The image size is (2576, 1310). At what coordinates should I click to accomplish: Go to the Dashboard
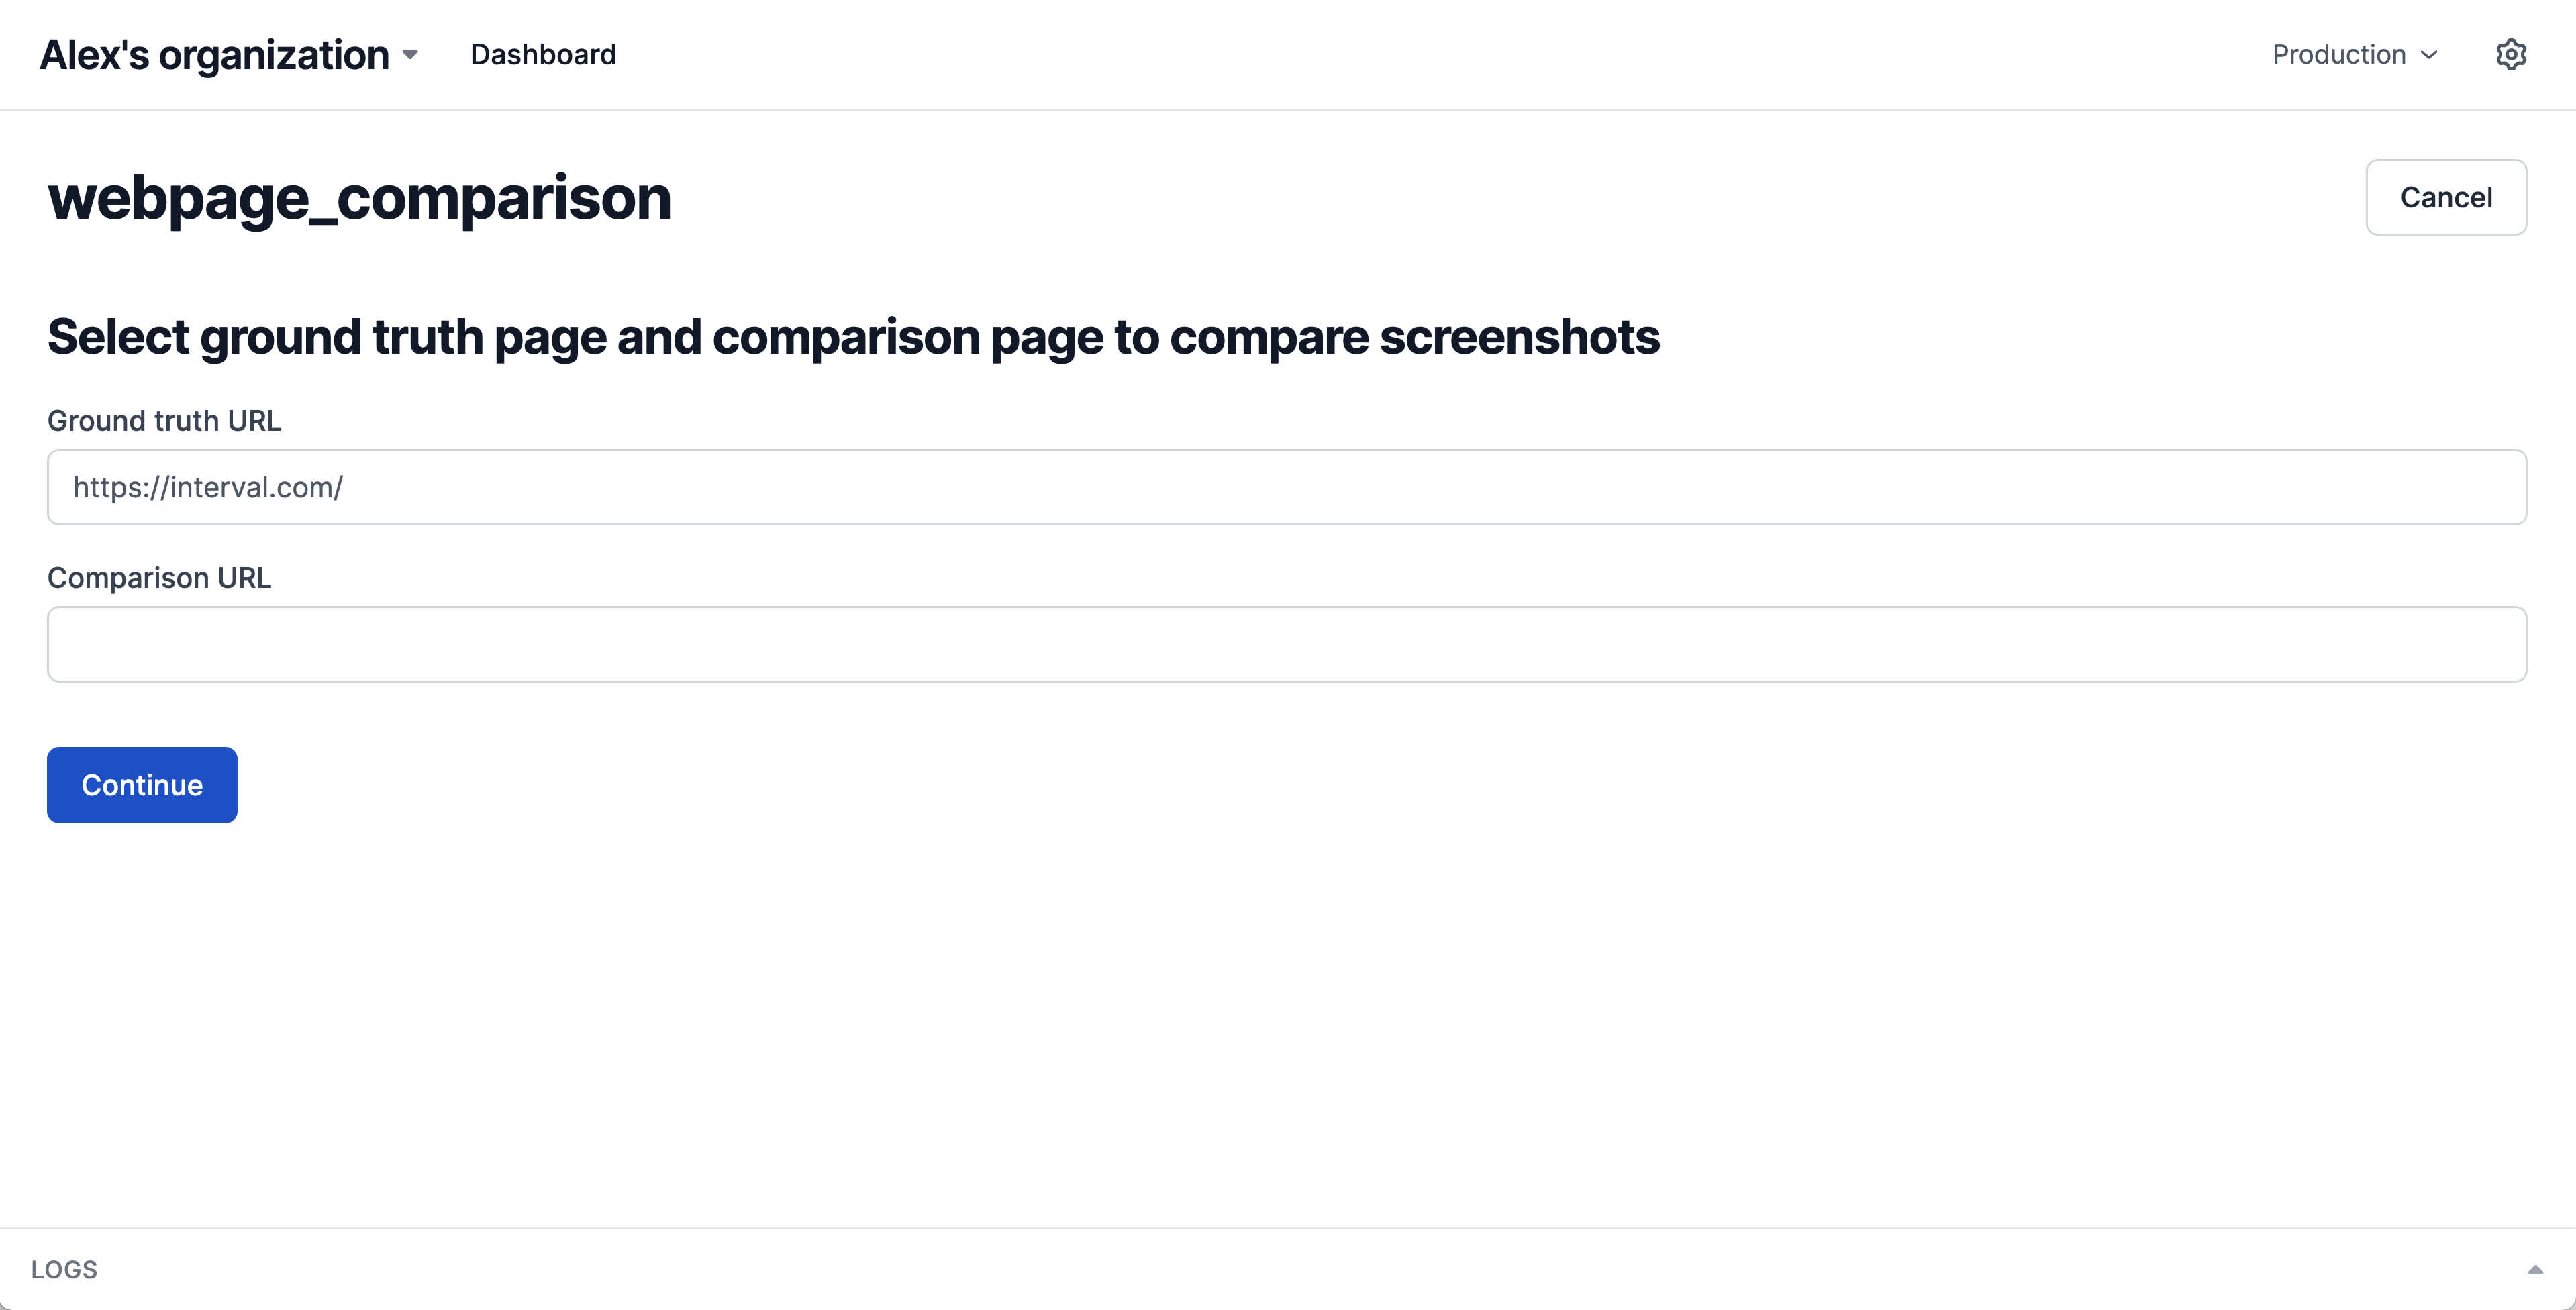543,55
